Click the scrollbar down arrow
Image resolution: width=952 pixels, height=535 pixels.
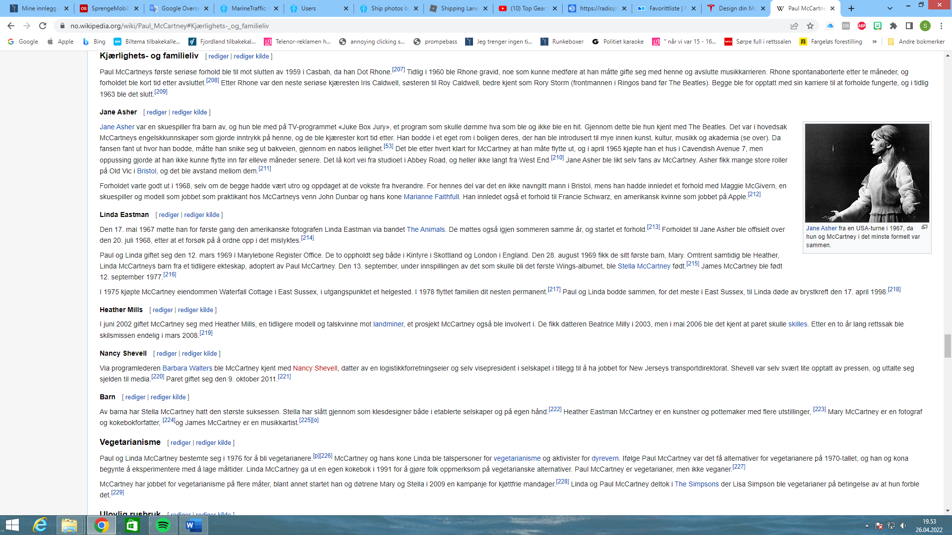click(948, 511)
